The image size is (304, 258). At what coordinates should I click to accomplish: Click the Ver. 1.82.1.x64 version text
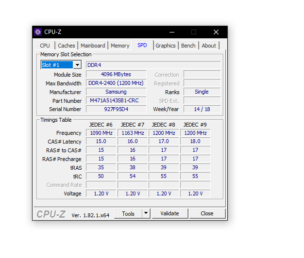click(x=90, y=215)
